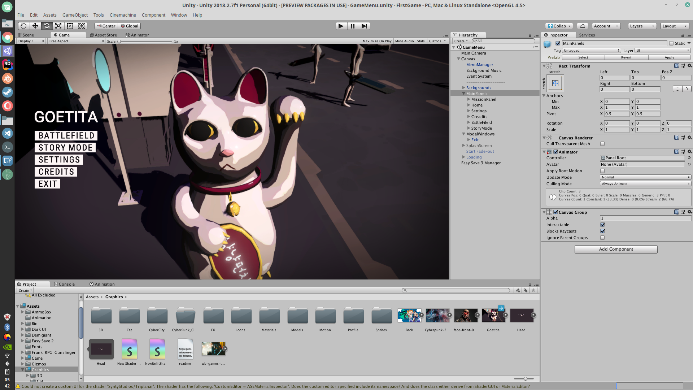
Task: Lock the Inspector panel
Action: (683, 35)
